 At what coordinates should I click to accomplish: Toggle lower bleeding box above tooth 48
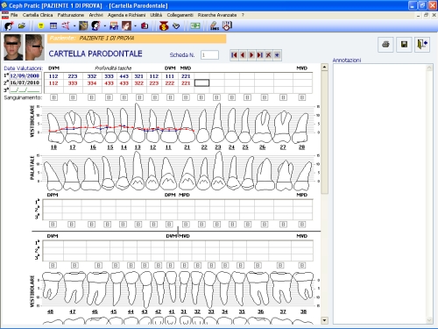pos(53,266)
